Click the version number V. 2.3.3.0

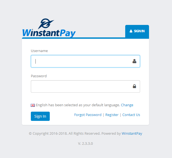point(85,143)
